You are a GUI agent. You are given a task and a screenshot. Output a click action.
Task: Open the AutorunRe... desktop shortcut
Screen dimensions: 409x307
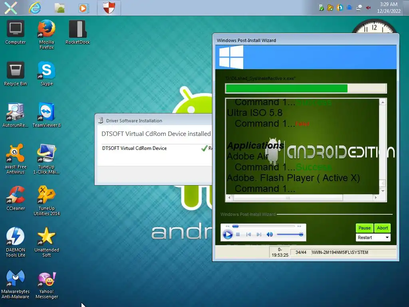16,115
